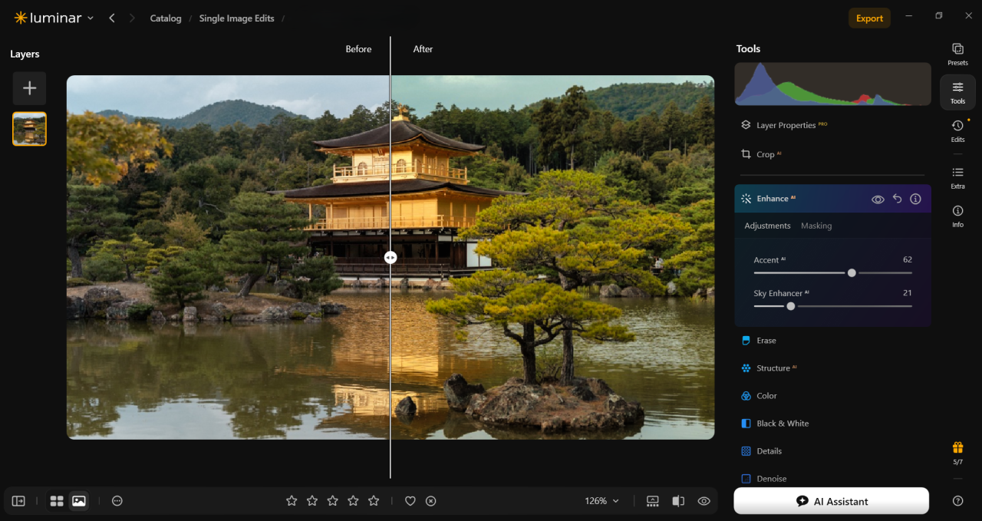This screenshot has height=521, width=982.
Task: Adjust the Accent slider handle
Action: click(852, 272)
